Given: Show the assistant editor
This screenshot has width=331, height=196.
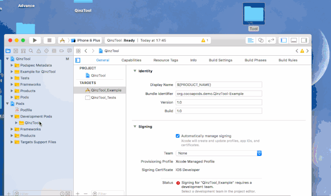Looking at the screenshot, I should (261, 40).
